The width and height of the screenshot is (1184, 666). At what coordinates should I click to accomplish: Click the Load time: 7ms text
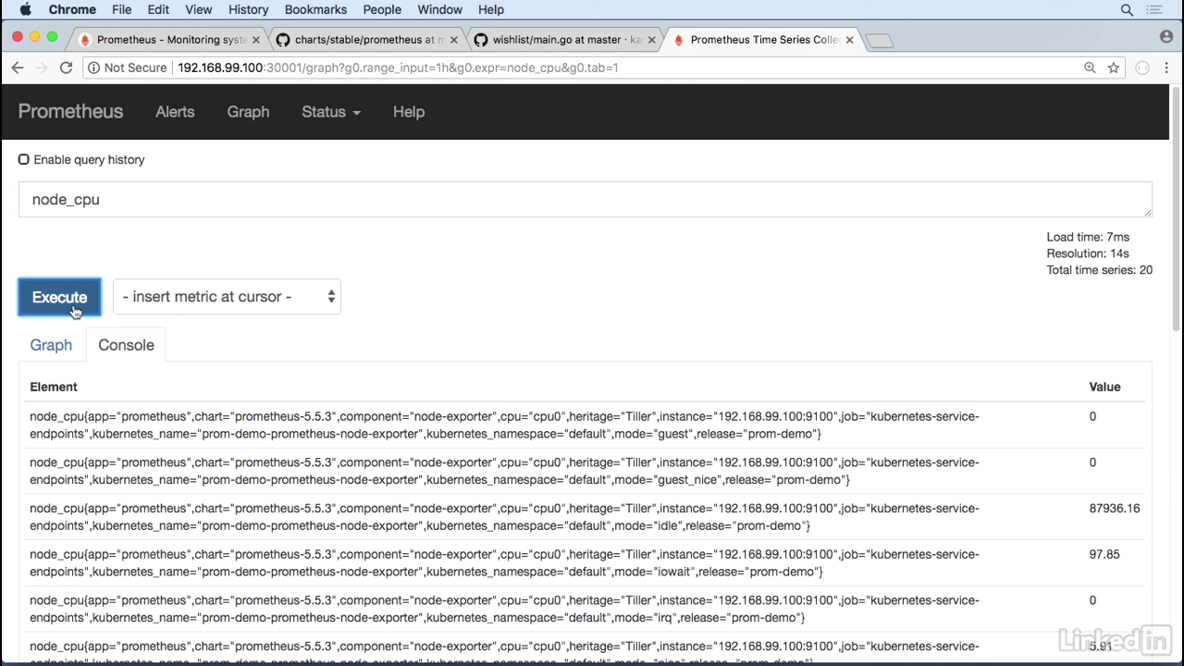point(1089,238)
